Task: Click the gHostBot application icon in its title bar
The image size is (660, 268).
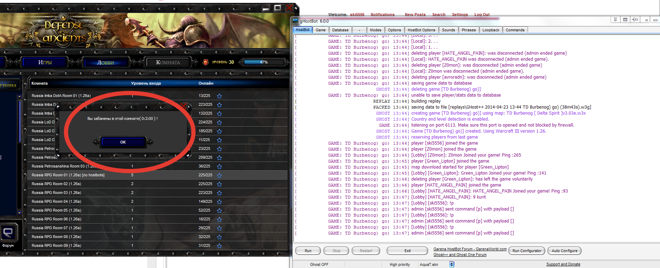Action: point(296,21)
